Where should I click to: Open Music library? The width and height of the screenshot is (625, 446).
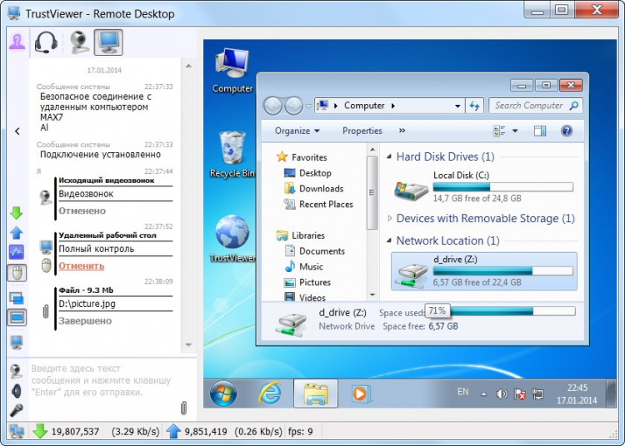304,266
